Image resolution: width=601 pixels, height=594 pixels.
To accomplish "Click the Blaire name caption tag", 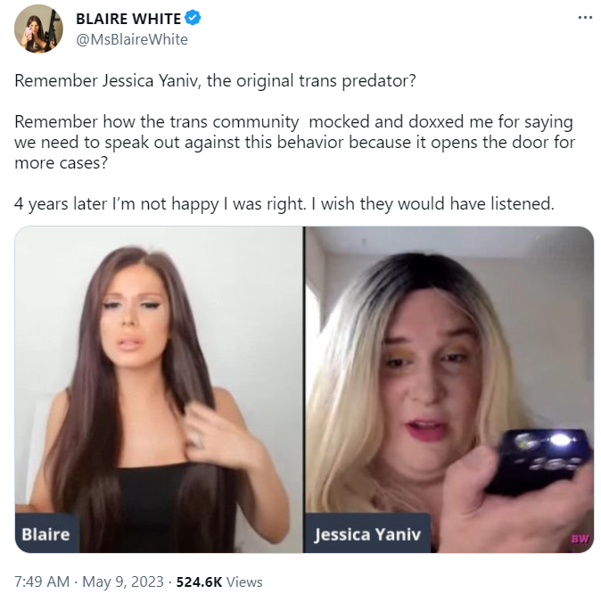I will [46, 533].
